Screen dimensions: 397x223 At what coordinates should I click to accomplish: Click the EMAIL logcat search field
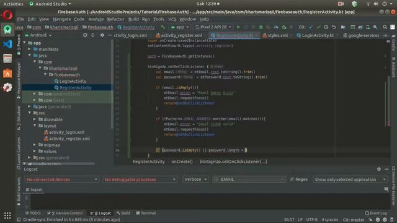pos(249,180)
